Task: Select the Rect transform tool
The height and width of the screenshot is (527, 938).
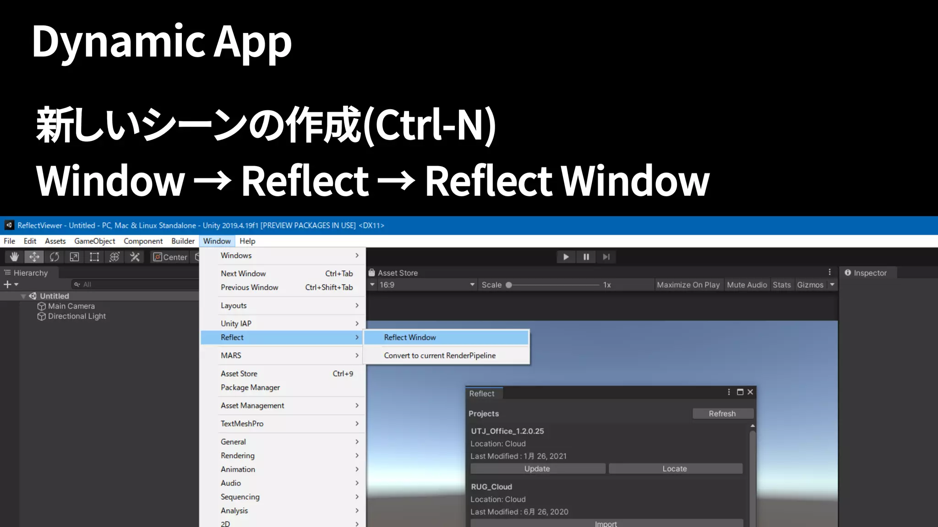Action: (x=94, y=257)
